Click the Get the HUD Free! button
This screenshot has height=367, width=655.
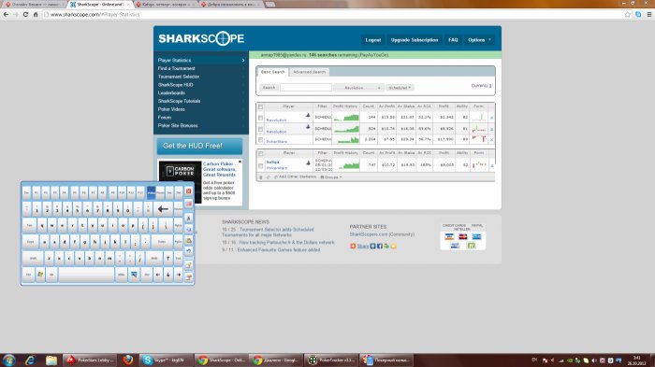199,146
